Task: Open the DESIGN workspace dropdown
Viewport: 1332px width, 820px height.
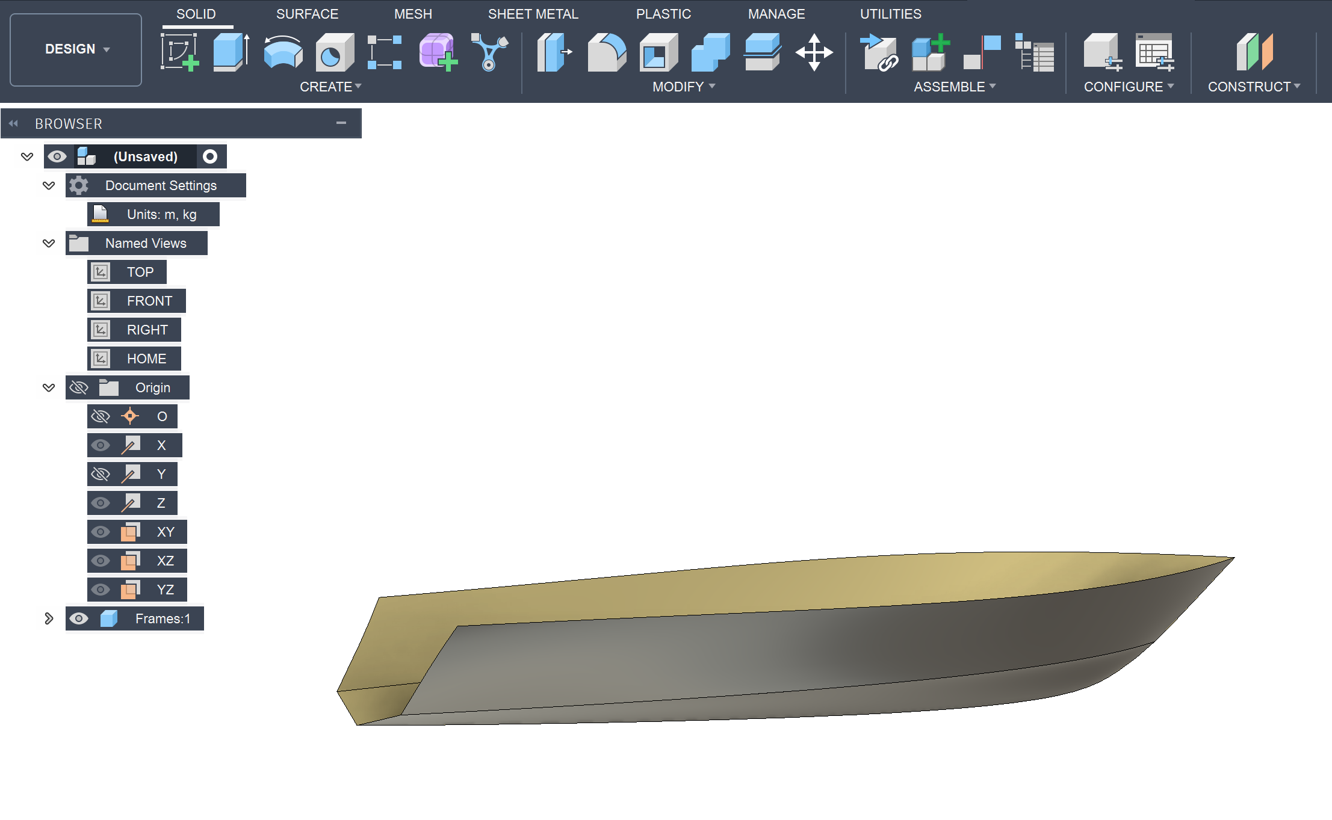Action: click(76, 49)
